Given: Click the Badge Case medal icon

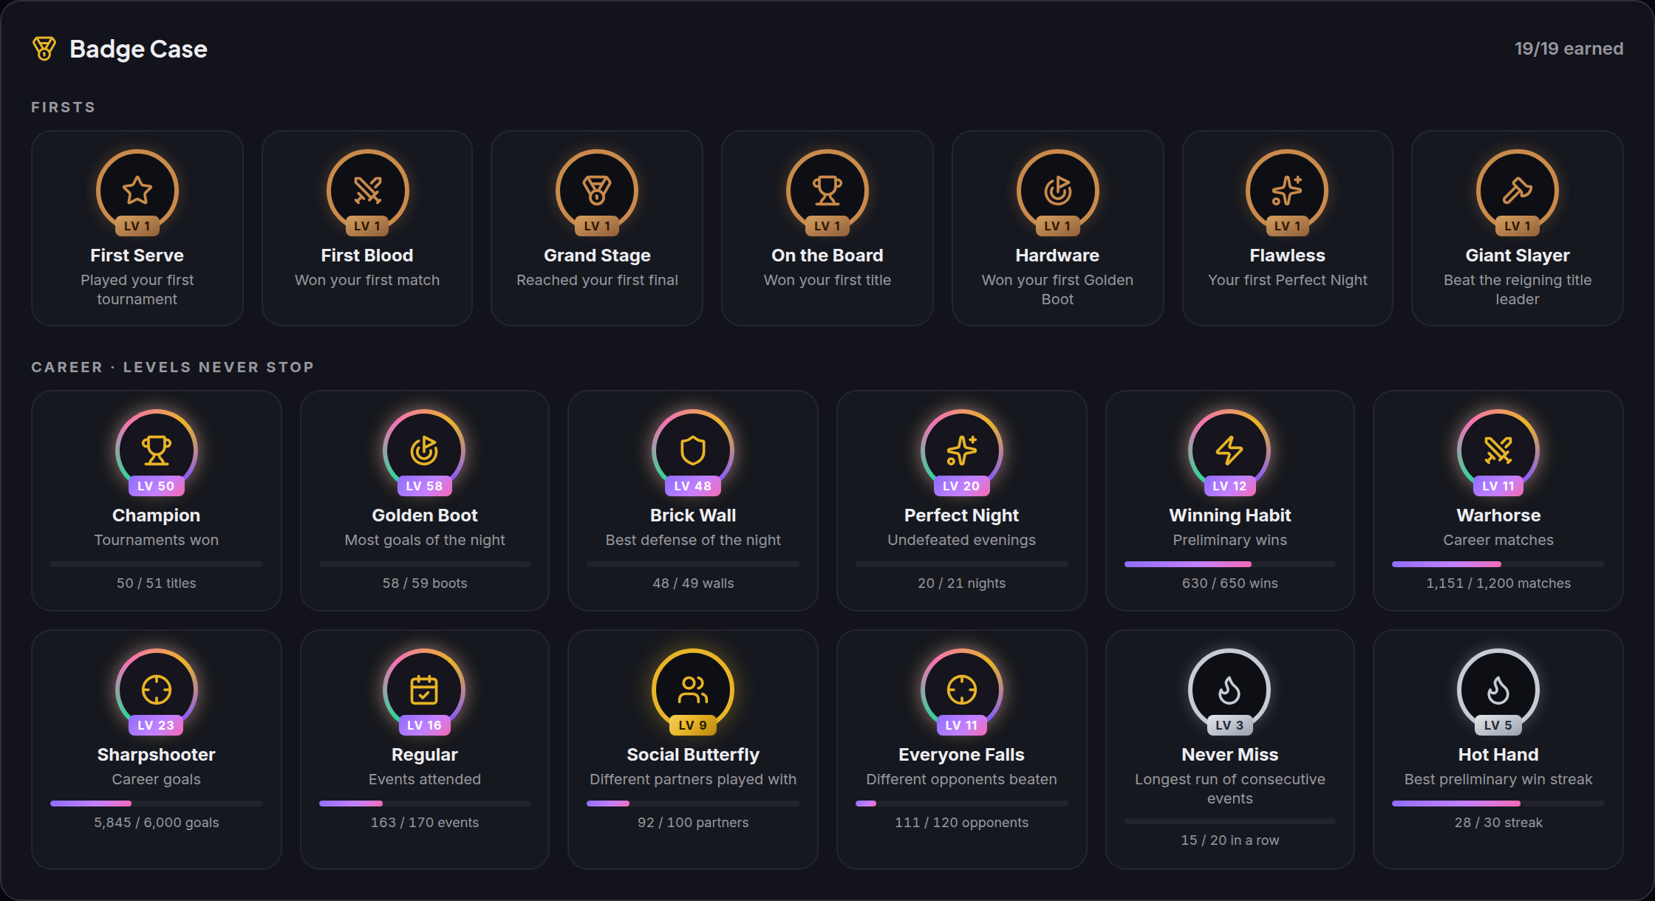Looking at the screenshot, I should click(44, 49).
